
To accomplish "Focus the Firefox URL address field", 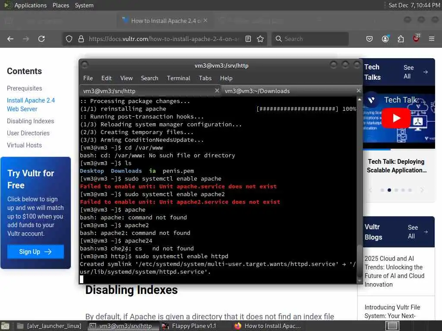I will pyautogui.click(x=164, y=39).
